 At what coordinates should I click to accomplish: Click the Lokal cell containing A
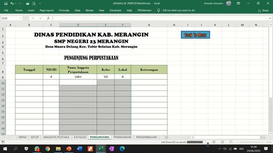[122, 76]
